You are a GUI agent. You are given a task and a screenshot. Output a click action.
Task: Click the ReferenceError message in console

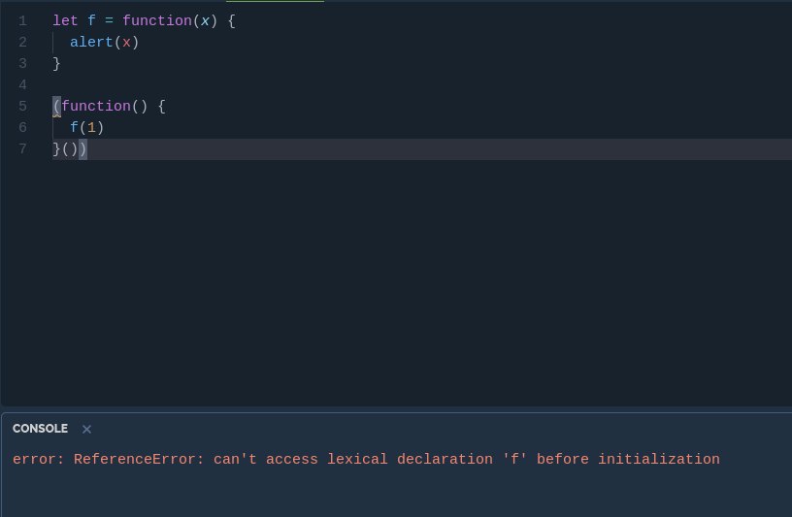point(366,459)
